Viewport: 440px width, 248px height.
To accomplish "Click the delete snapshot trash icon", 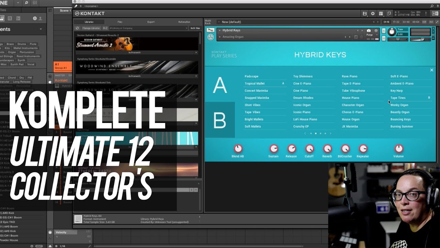I will pyautogui.click(x=362, y=37).
